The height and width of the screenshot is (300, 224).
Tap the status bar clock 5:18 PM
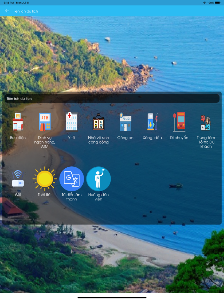9,3
